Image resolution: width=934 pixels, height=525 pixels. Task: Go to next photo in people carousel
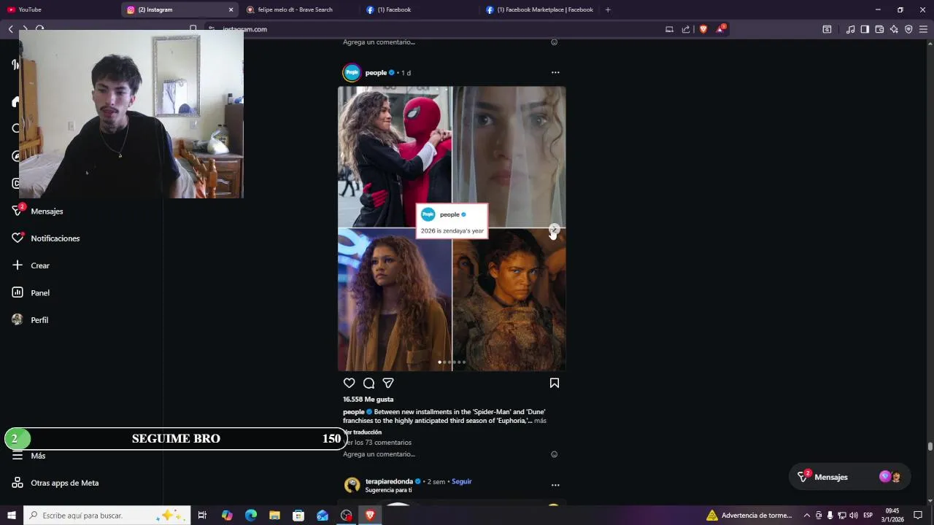pos(555,229)
